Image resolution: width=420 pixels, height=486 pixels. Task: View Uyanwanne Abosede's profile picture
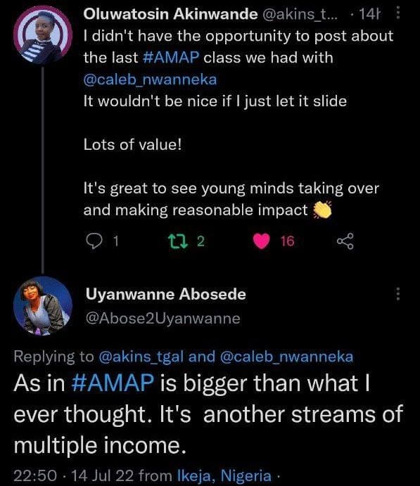43,306
